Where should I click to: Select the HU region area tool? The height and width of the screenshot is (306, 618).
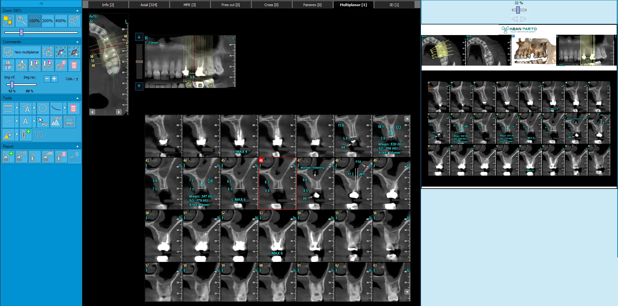click(x=69, y=122)
